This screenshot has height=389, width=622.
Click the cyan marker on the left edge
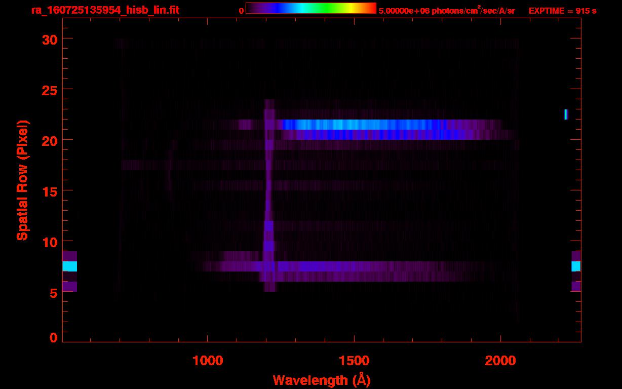tap(69, 266)
